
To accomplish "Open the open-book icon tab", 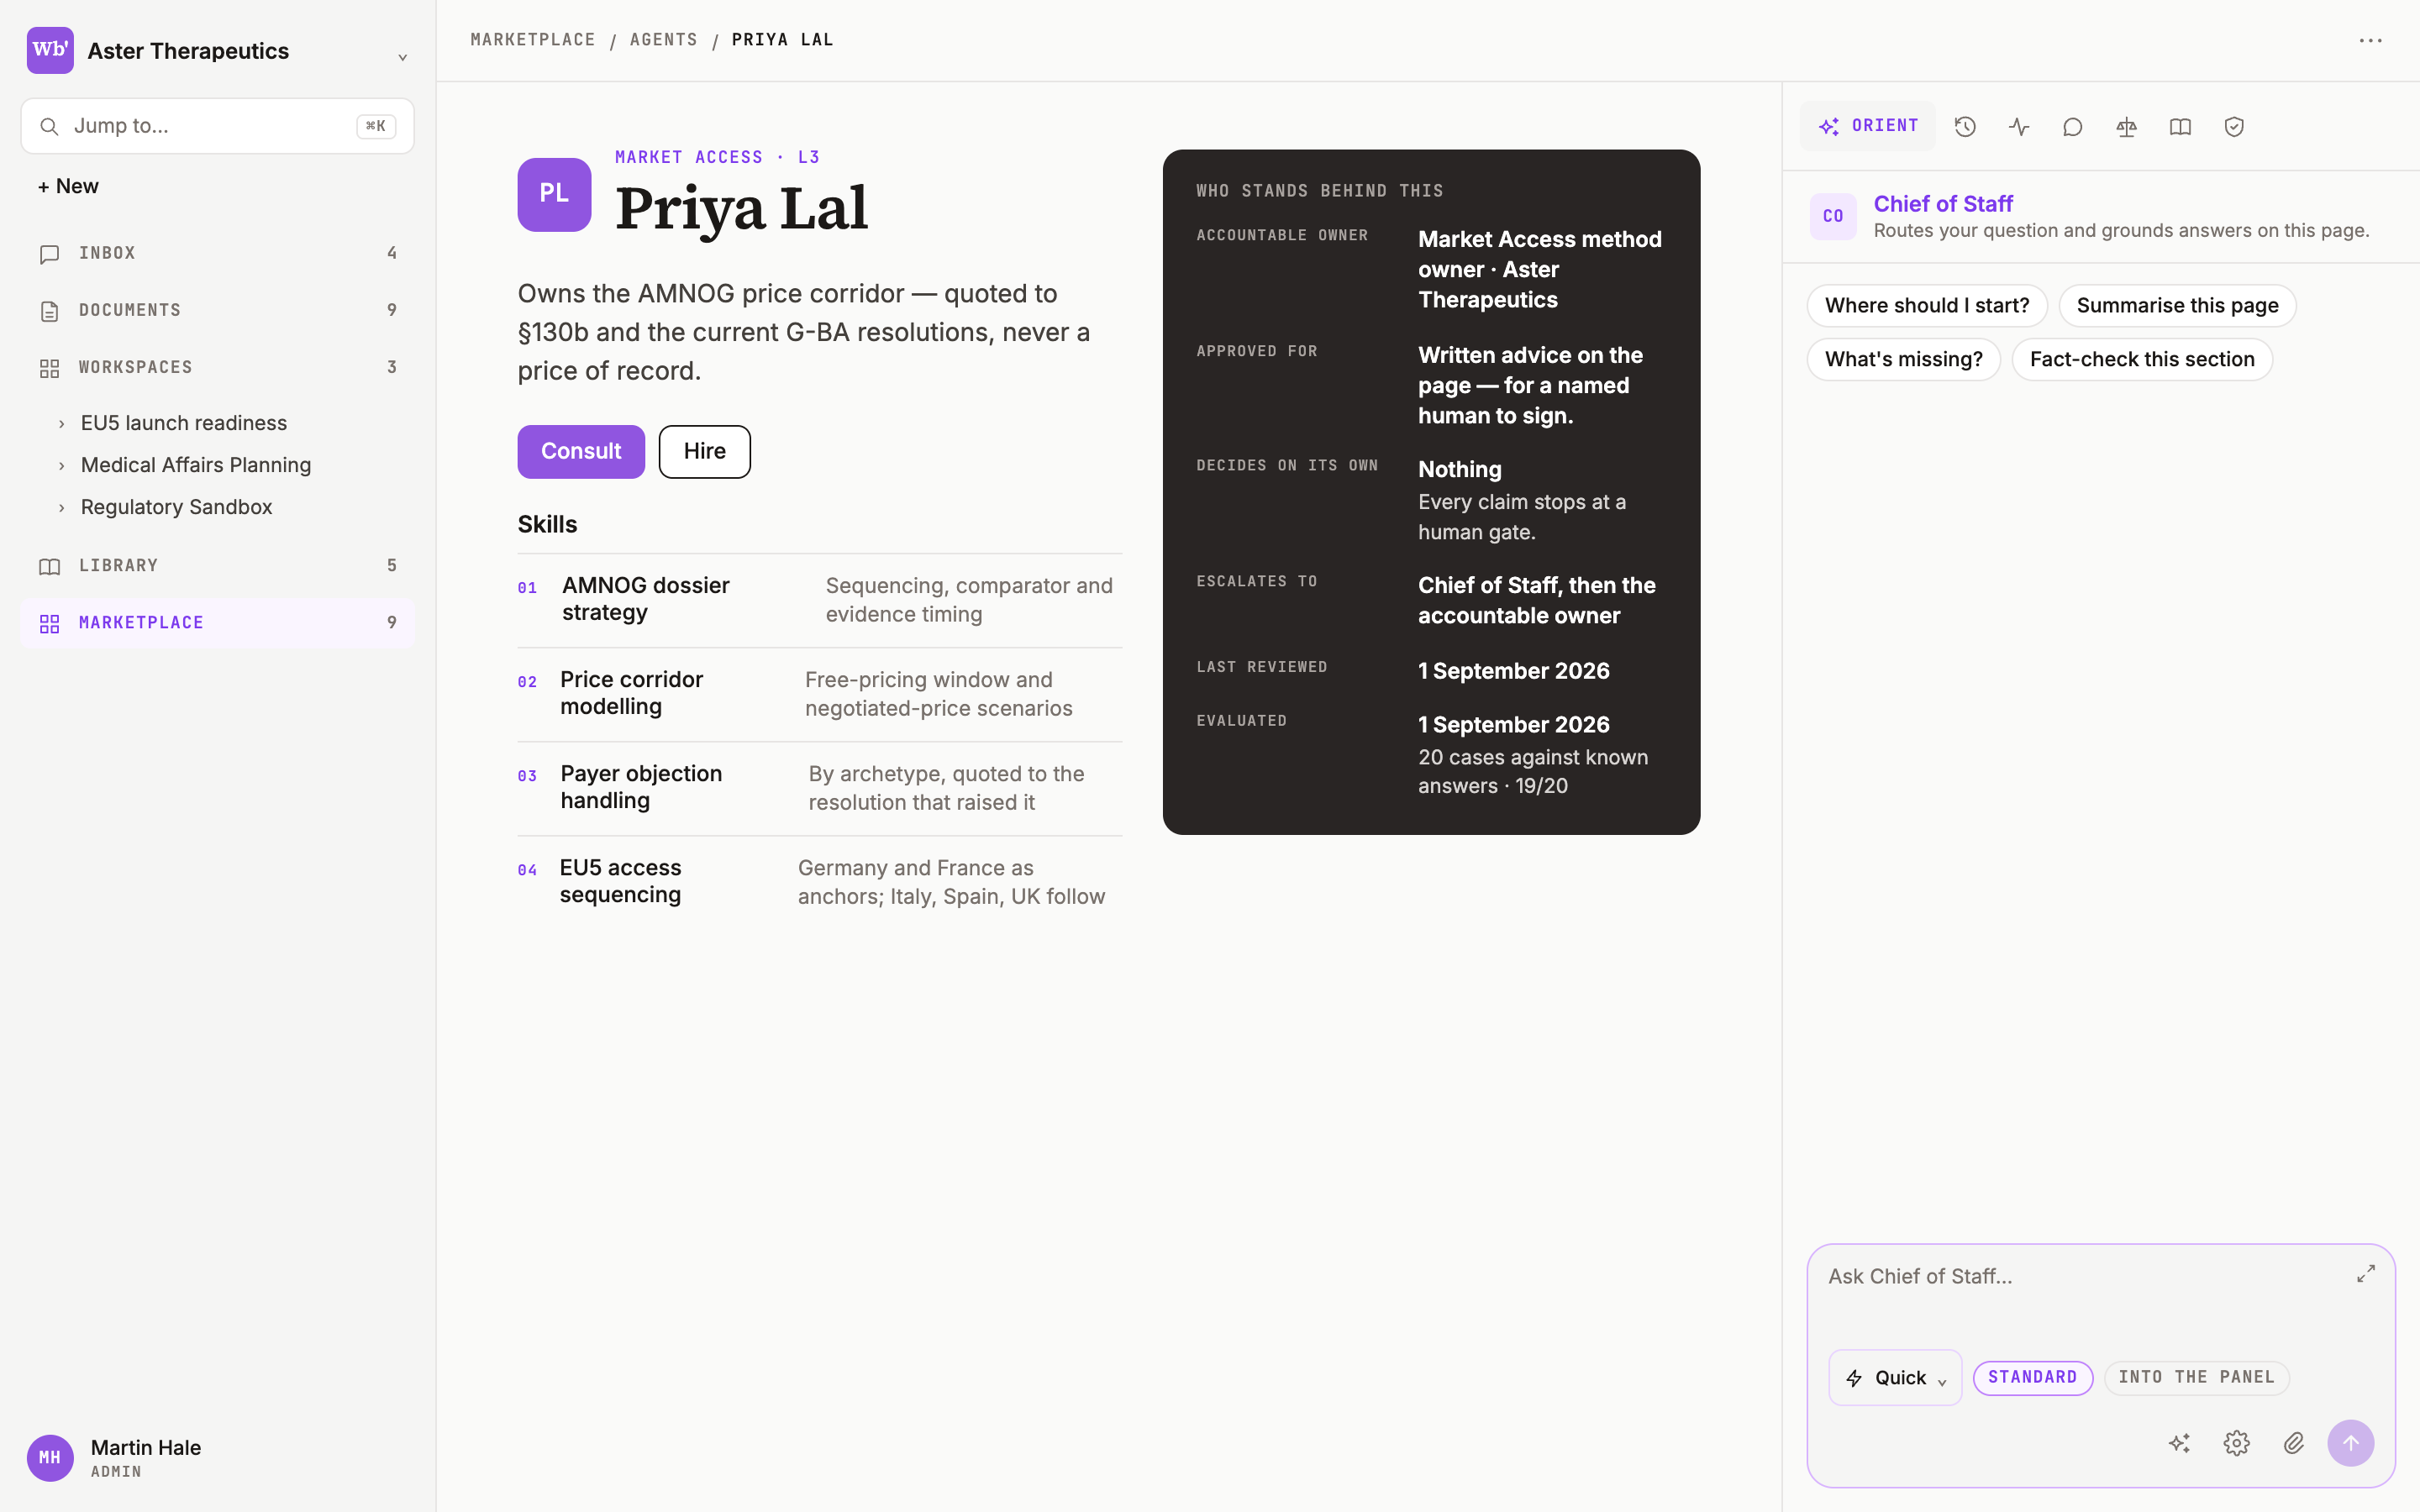I will 2180,127.
